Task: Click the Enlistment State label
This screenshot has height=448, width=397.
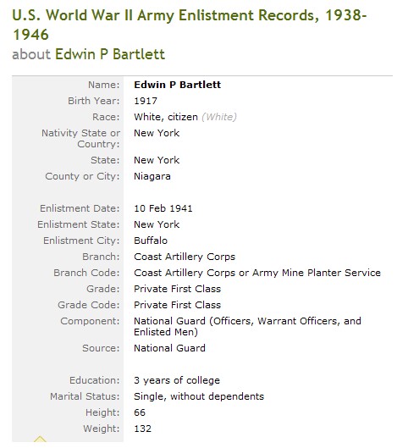Action: pyautogui.click(x=78, y=224)
